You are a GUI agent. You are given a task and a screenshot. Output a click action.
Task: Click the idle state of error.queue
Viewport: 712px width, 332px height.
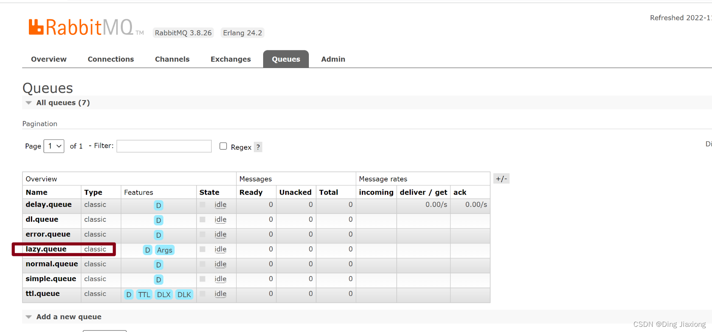pos(220,234)
